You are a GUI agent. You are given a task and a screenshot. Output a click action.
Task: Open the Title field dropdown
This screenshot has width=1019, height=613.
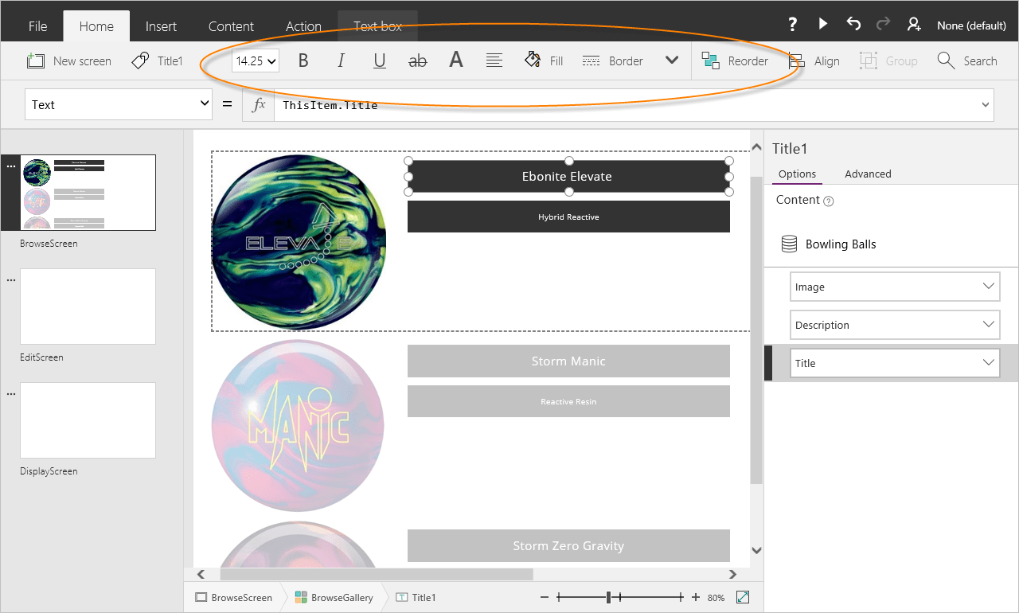tap(894, 362)
